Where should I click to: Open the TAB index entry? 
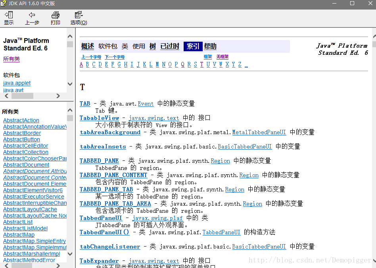(x=85, y=104)
